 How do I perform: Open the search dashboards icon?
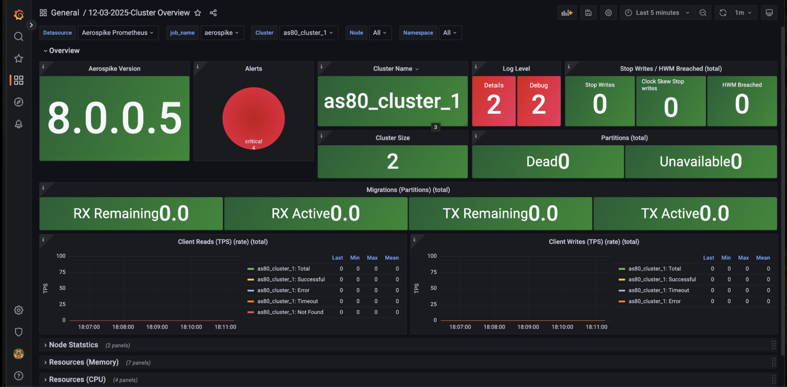coord(19,37)
